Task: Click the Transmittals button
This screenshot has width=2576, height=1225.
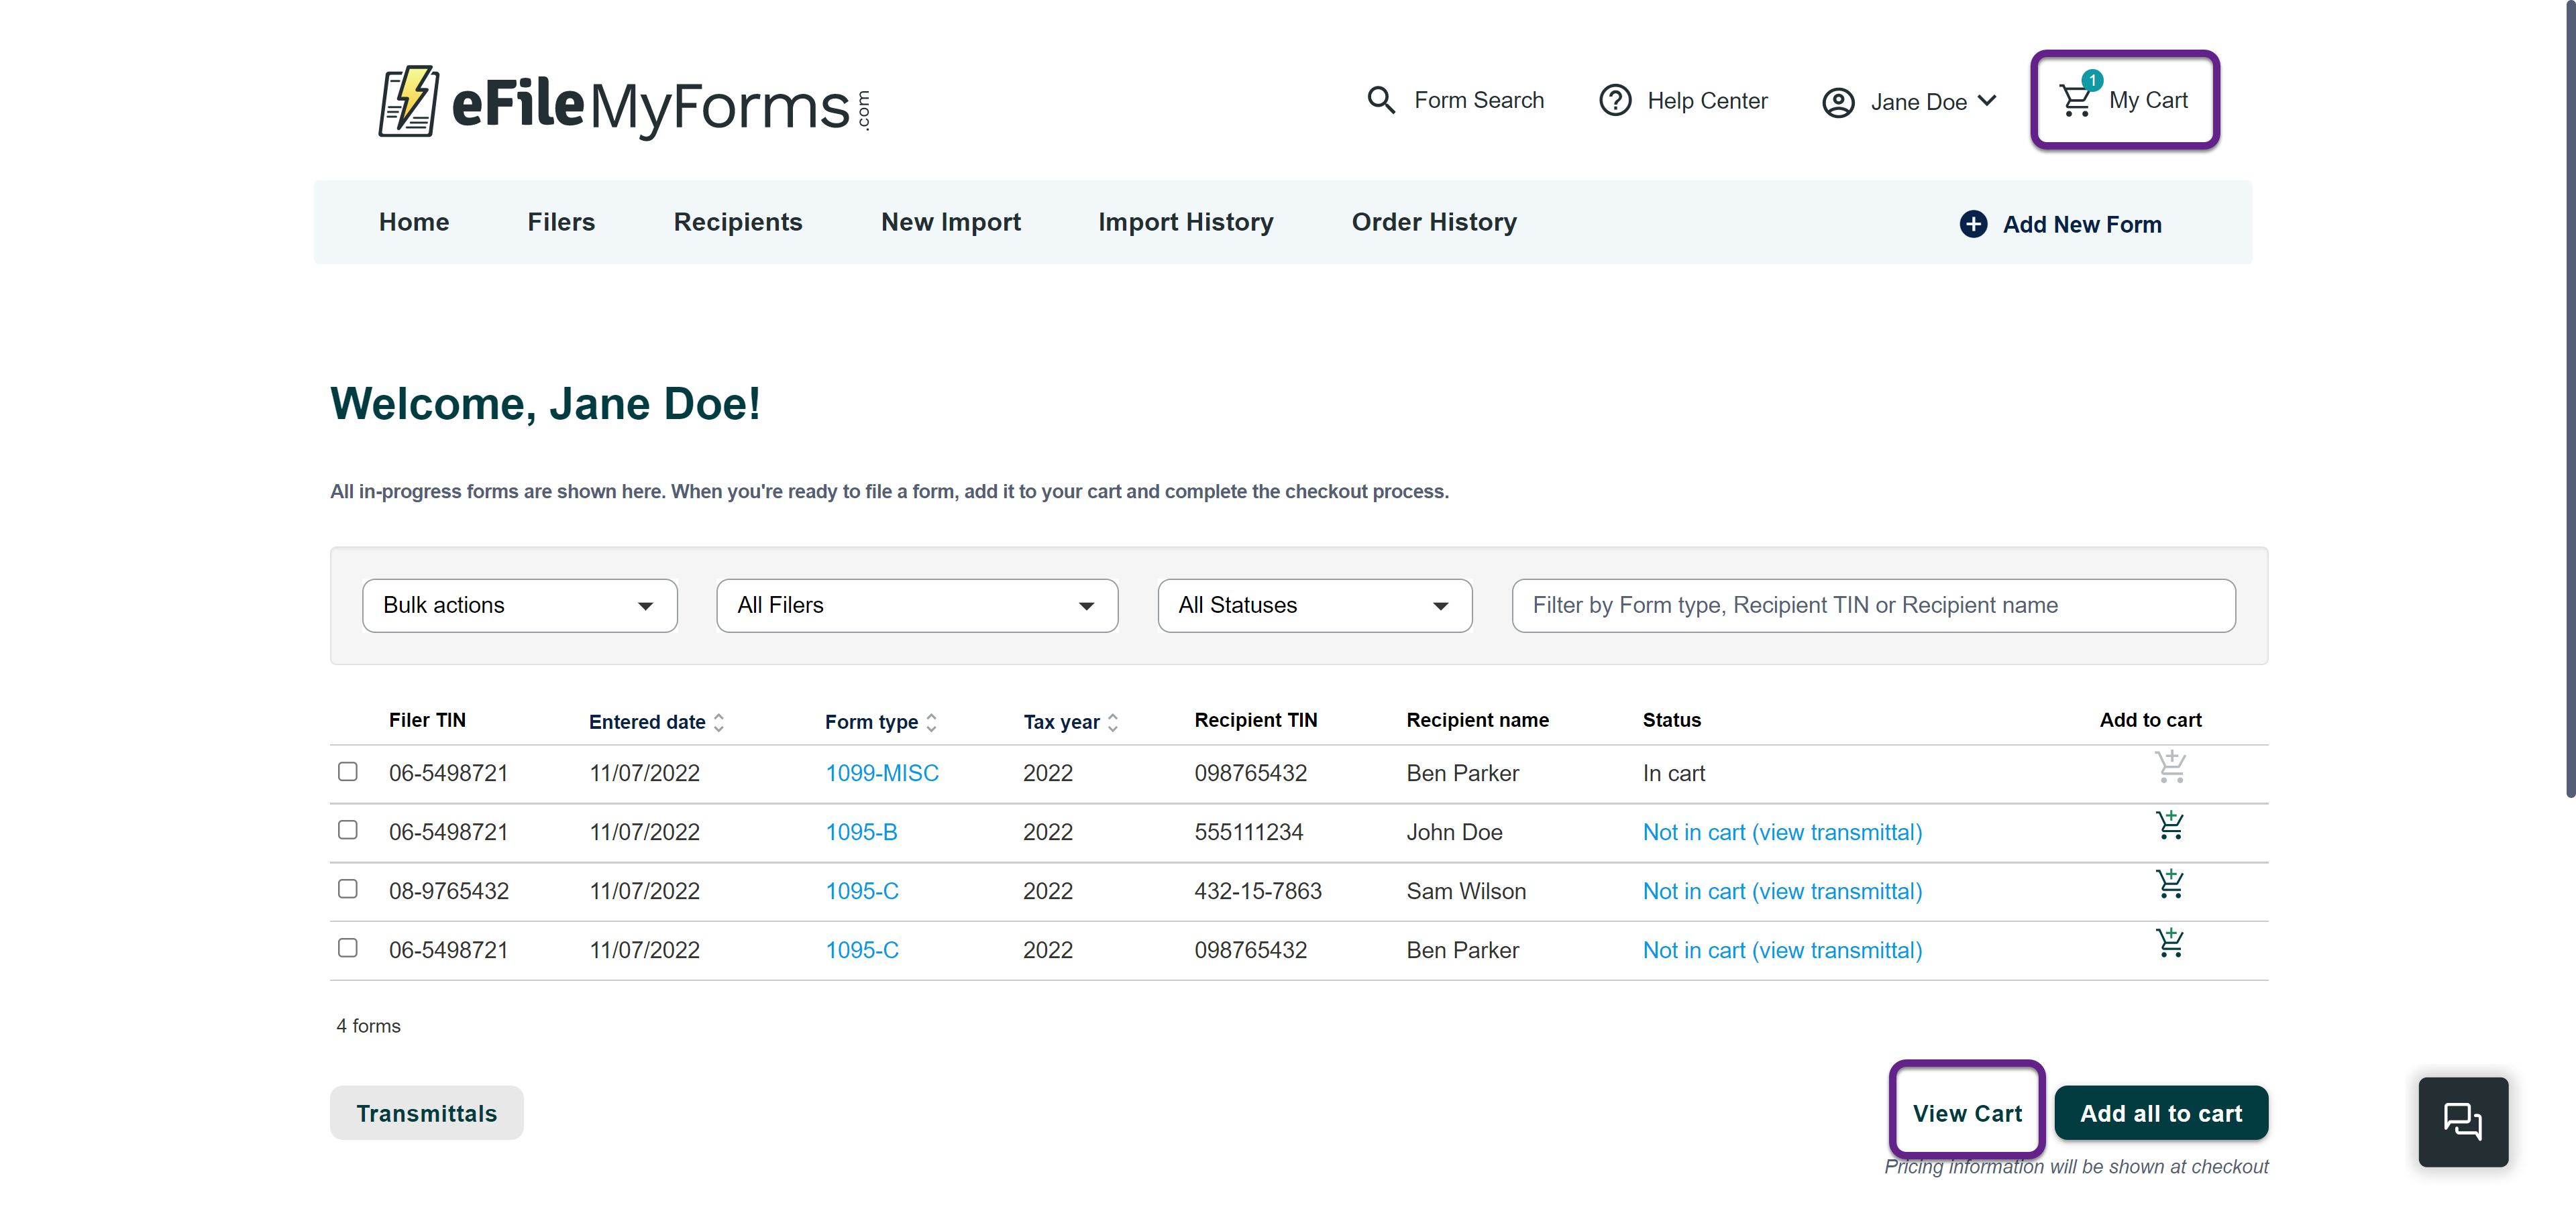Action: pyautogui.click(x=426, y=1113)
